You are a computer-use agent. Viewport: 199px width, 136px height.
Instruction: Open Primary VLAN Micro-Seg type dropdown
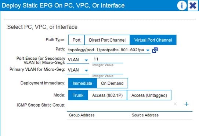pyautogui.click(x=78, y=70)
